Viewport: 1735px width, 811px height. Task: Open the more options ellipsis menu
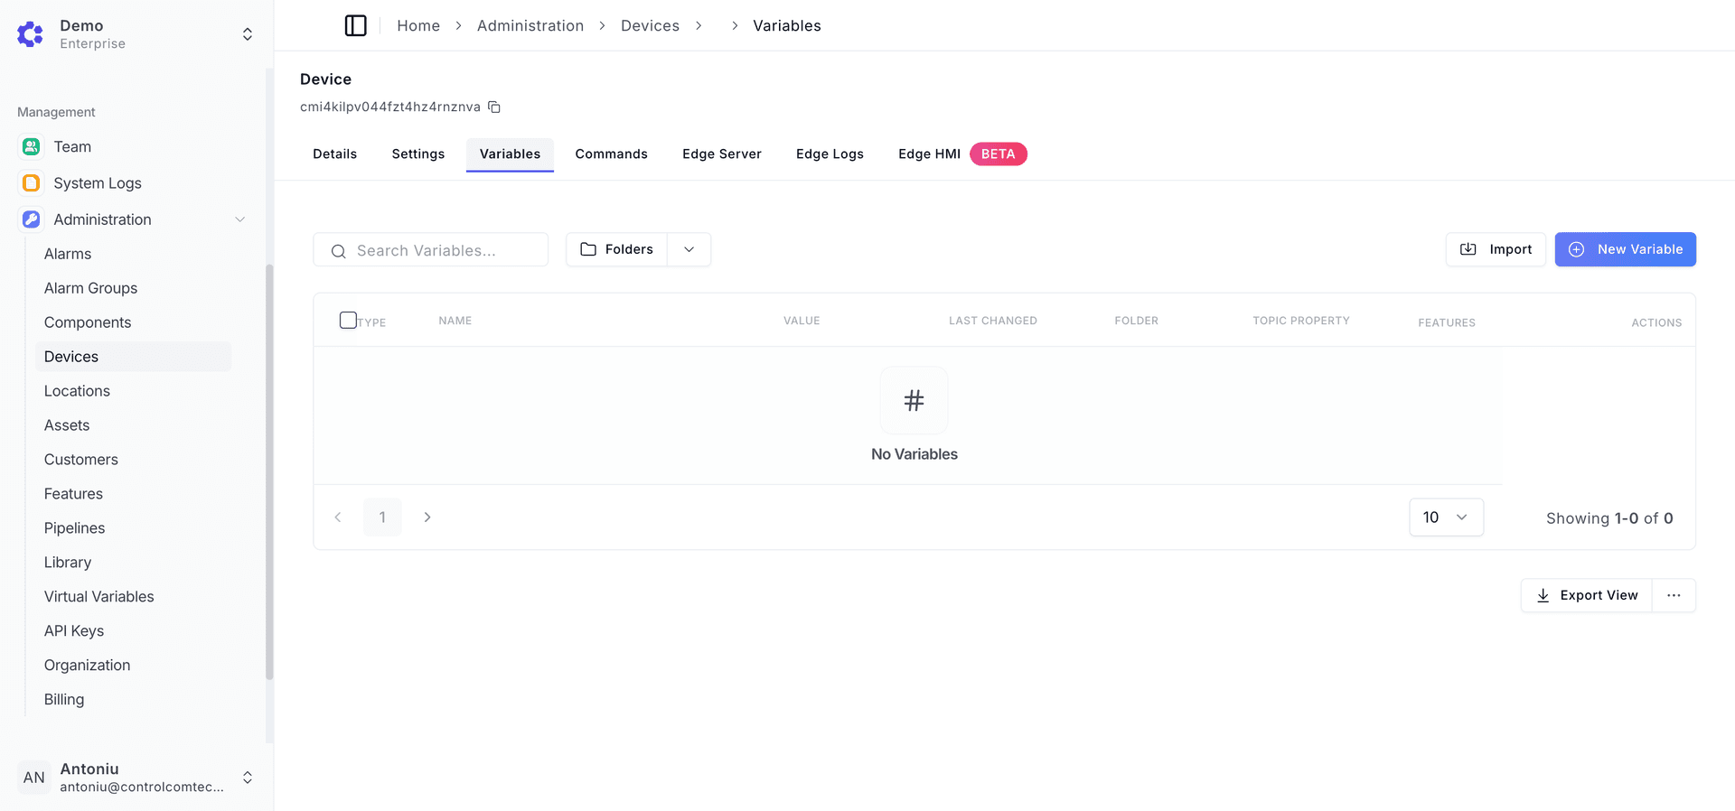click(x=1674, y=595)
